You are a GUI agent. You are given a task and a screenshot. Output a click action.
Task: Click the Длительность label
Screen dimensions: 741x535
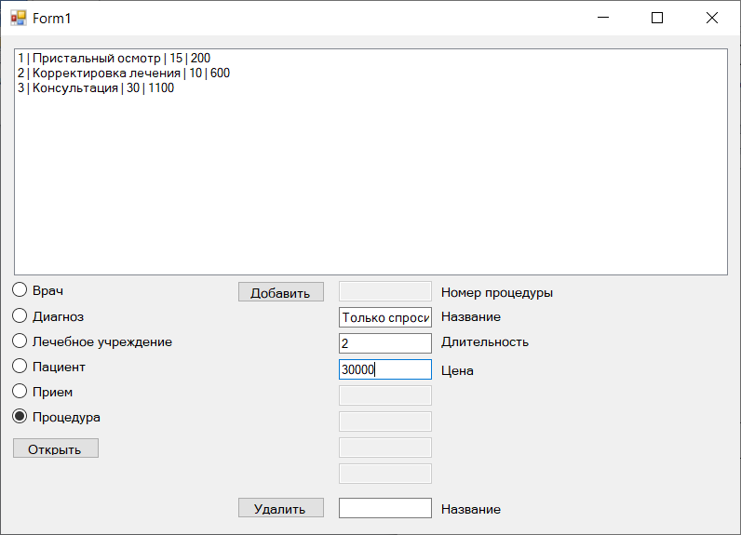[x=485, y=341]
